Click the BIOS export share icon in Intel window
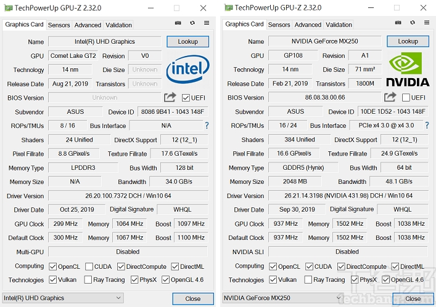 pyautogui.click(x=170, y=97)
